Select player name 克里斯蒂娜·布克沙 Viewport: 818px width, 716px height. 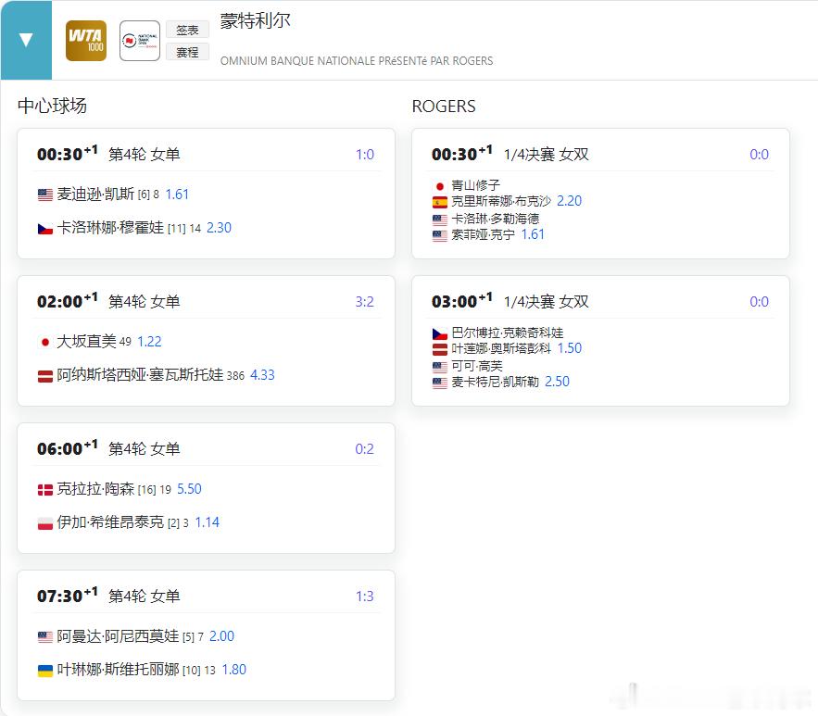(x=501, y=201)
